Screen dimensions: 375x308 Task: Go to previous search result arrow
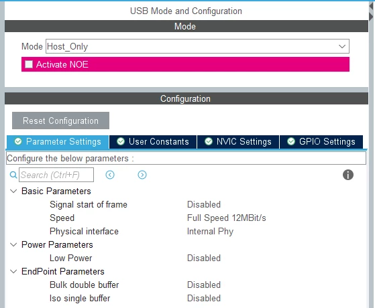(110, 175)
